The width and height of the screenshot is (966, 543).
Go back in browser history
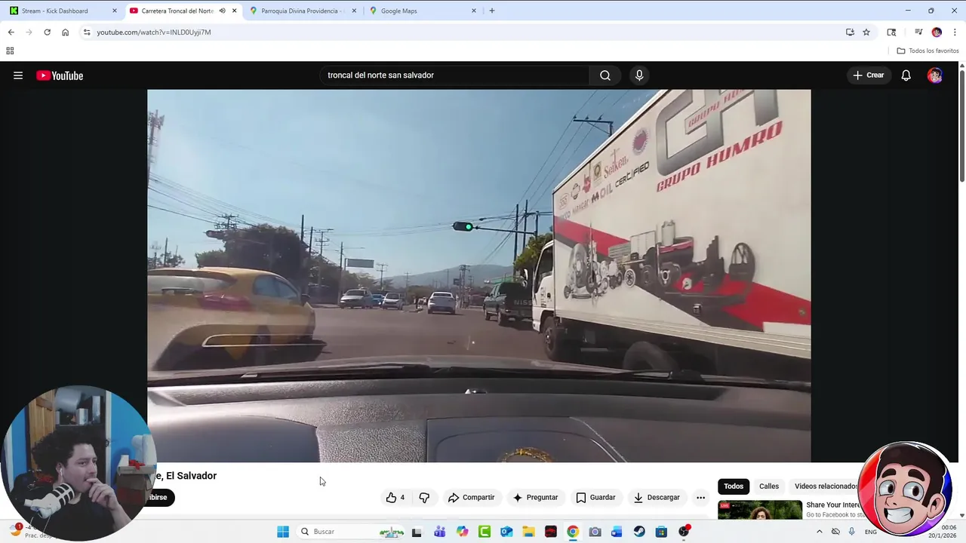(x=11, y=32)
